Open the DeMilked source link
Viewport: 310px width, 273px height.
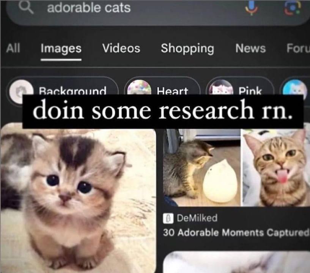click(x=197, y=218)
